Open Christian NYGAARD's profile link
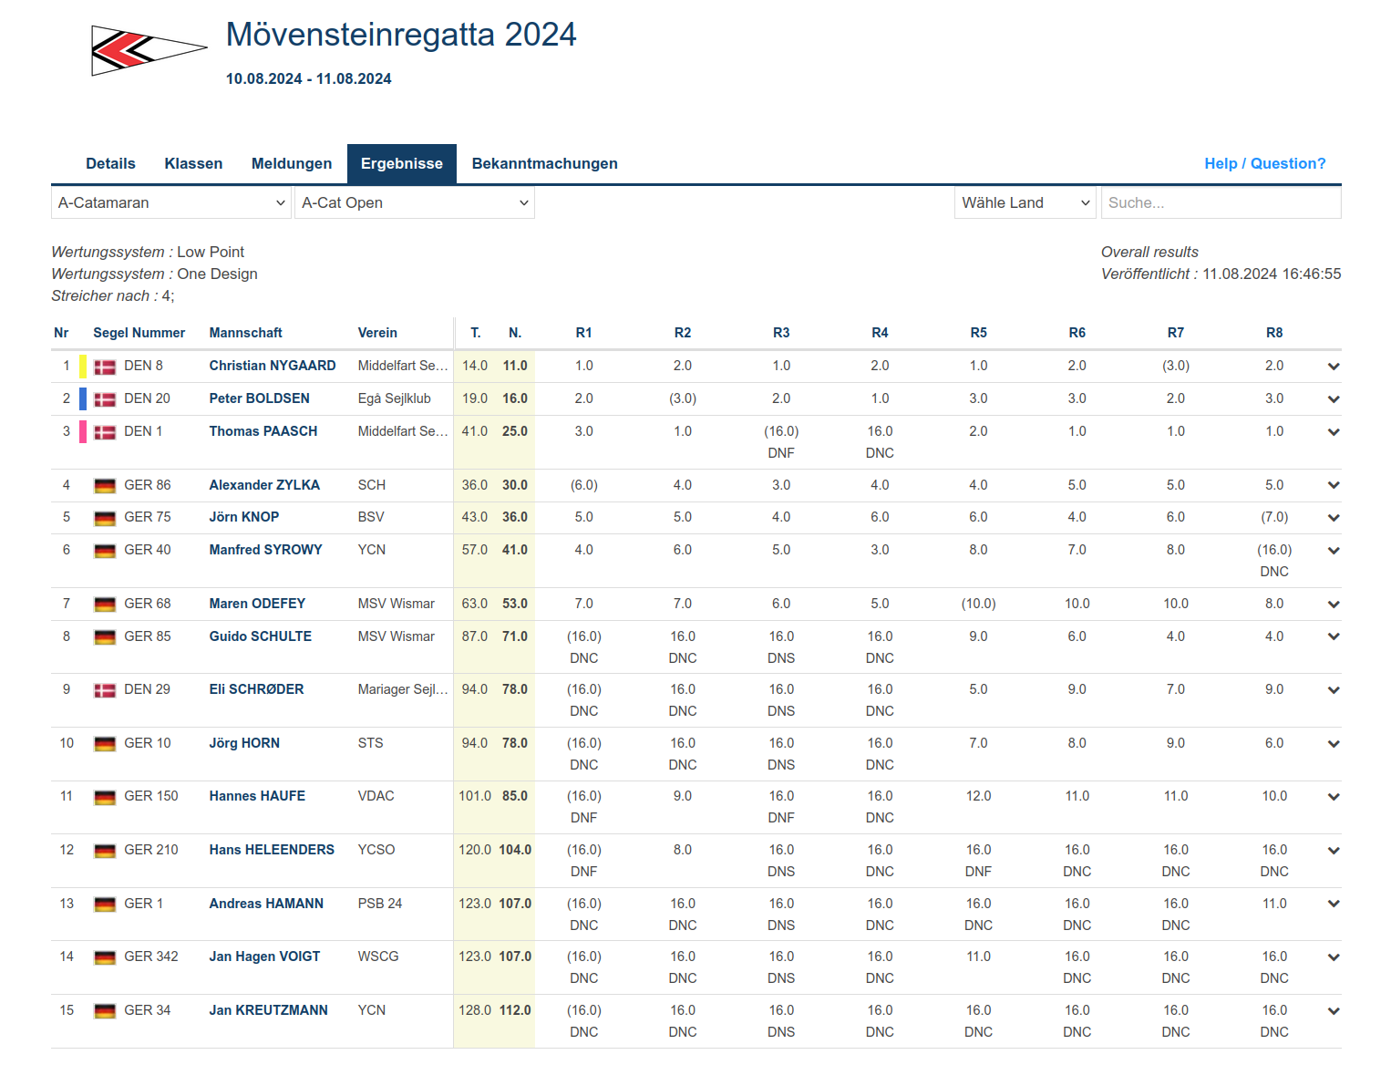 click(273, 366)
